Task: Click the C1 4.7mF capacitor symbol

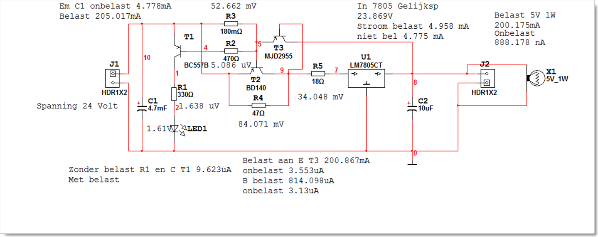Action: click(142, 108)
